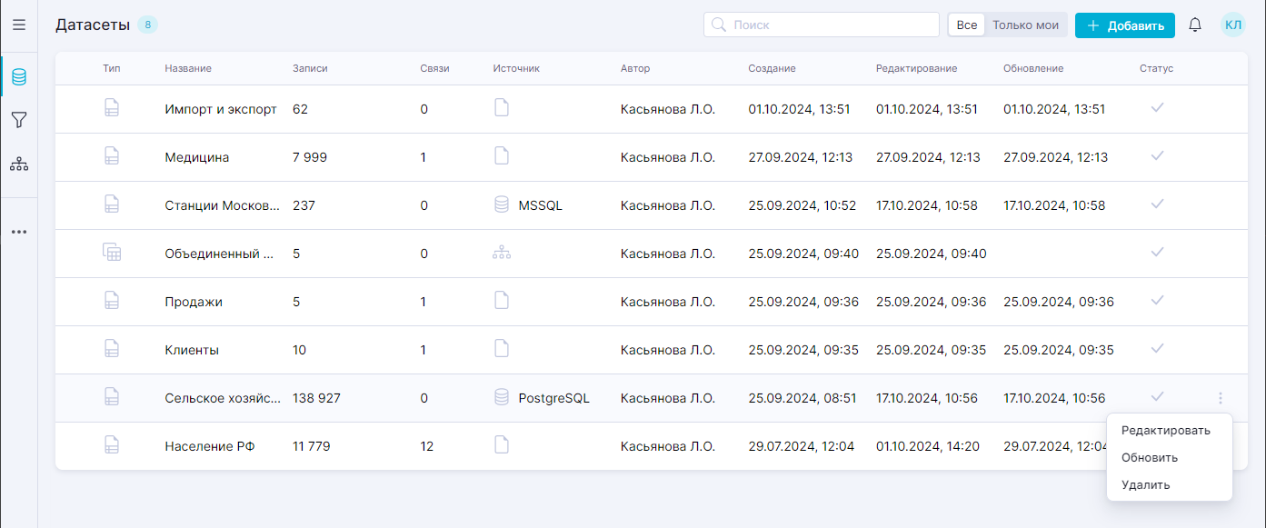Open the КЛ user avatar
The width and height of the screenshot is (1266, 528).
(1233, 25)
